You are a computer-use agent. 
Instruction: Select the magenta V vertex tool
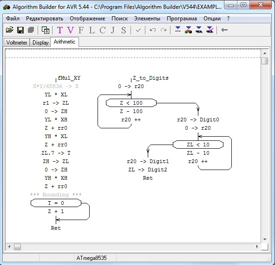(70, 30)
